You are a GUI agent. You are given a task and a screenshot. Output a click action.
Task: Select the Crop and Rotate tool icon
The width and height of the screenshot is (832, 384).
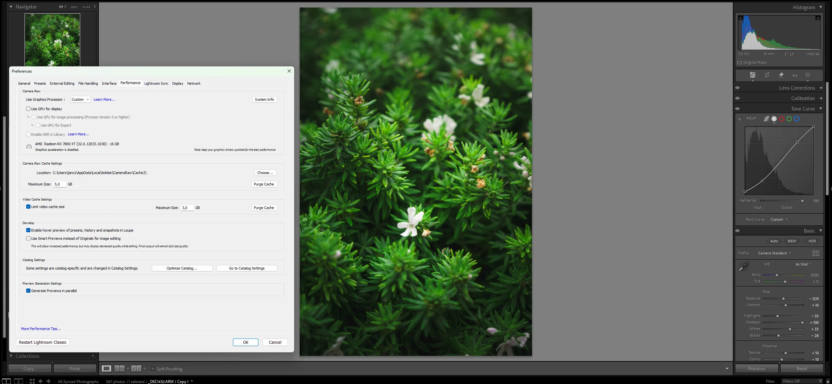[x=767, y=75]
